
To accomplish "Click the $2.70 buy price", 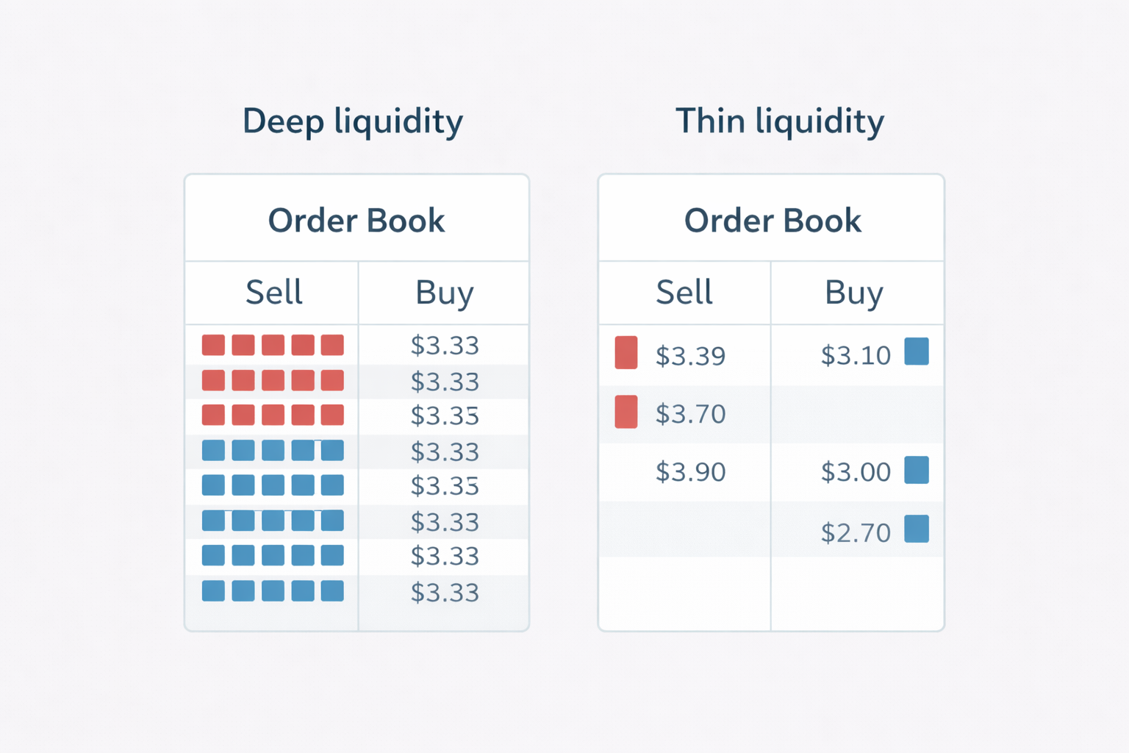I will 856,532.
